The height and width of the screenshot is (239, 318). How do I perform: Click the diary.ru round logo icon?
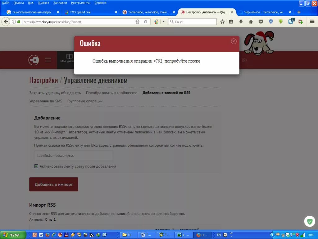(x=34, y=60)
